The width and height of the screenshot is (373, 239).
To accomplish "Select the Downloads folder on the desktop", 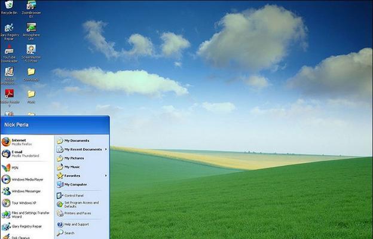I will tap(31, 75).
